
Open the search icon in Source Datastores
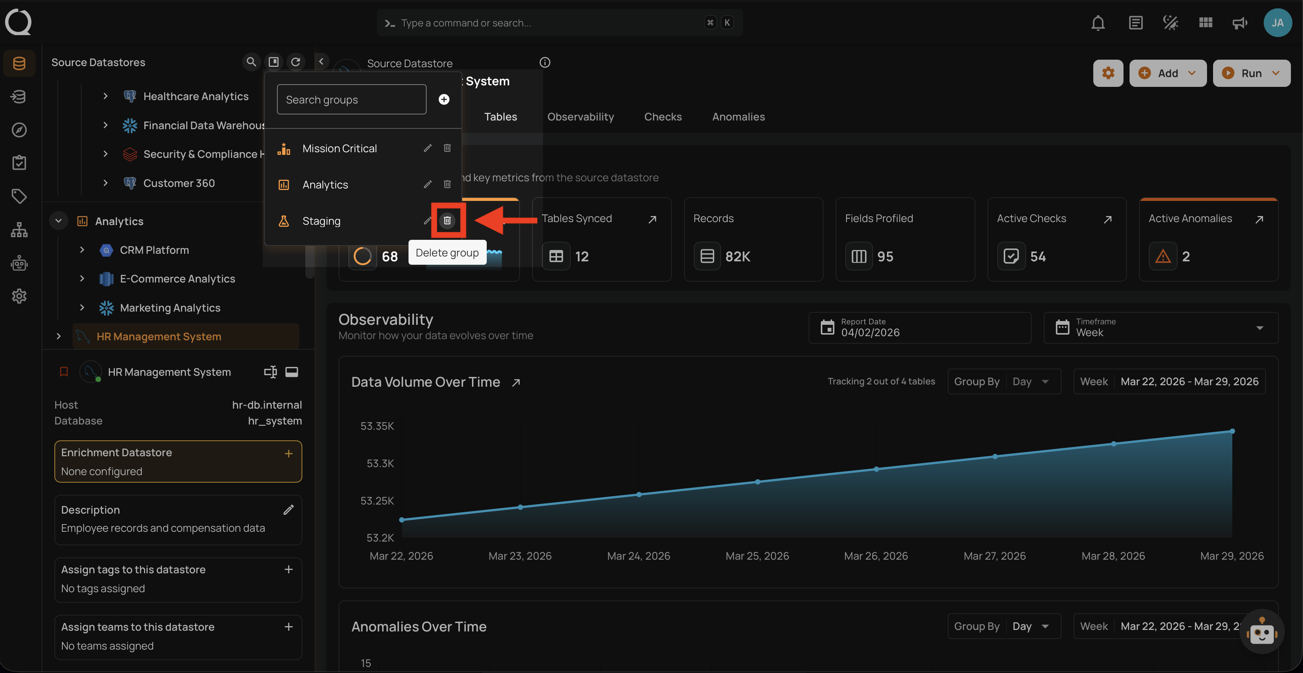(x=251, y=62)
